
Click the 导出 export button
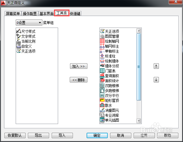point(38,135)
